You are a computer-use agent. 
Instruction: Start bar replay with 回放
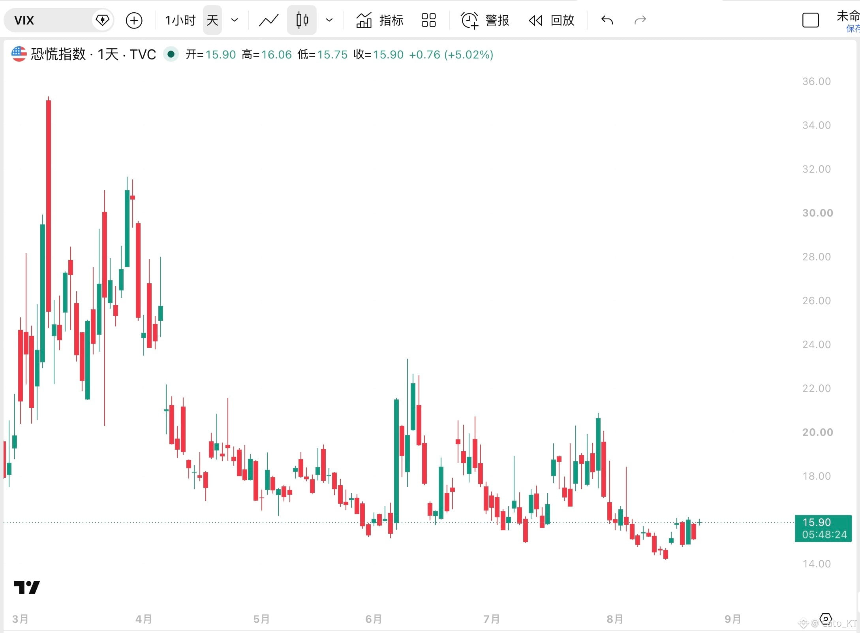pyautogui.click(x=552, y=20)
